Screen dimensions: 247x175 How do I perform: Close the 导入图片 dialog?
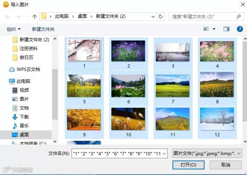pyautogui.click(x=243, y=5)
